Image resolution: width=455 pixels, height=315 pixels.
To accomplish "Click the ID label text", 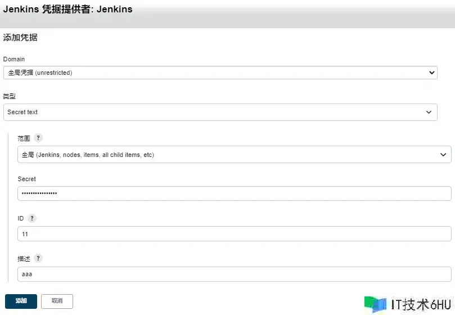I will tap(21, 218).
